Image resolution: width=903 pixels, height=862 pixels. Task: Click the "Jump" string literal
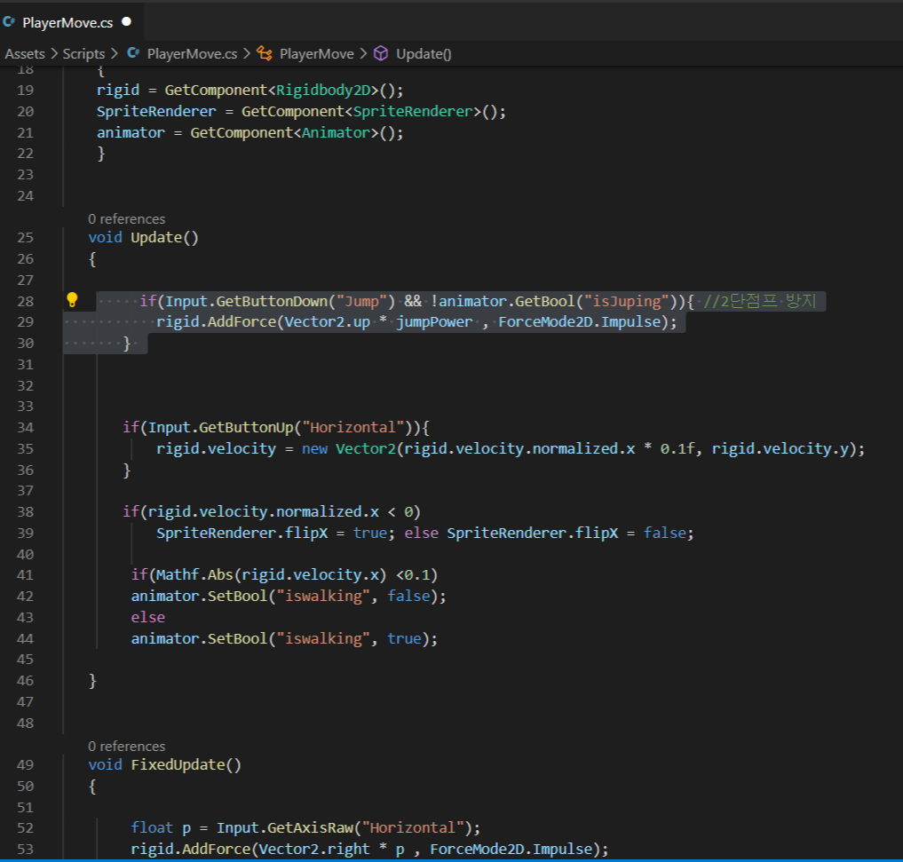pos(361,301)
